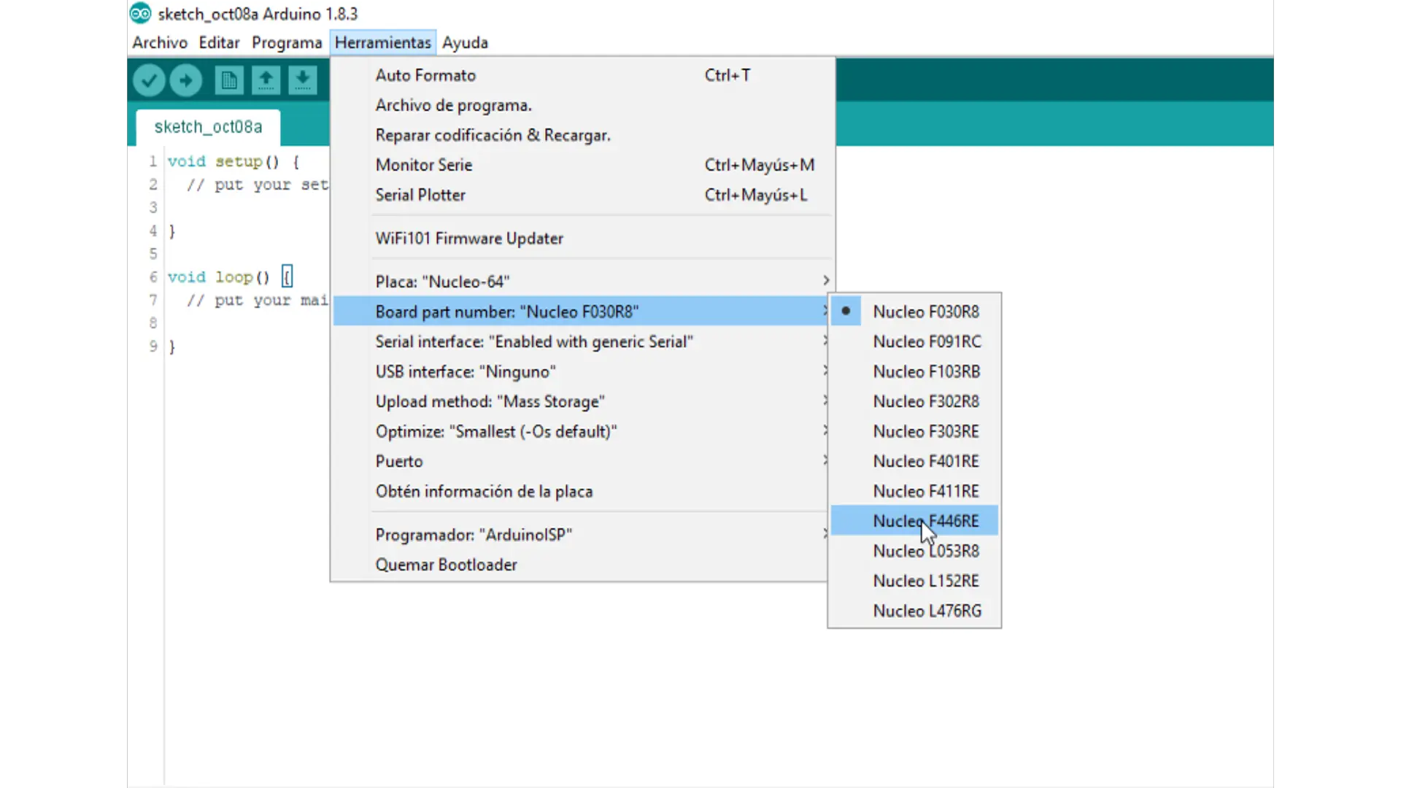Expand the Puerto submenu
The image size is (1401, 788).
click(x=581, y=461)
